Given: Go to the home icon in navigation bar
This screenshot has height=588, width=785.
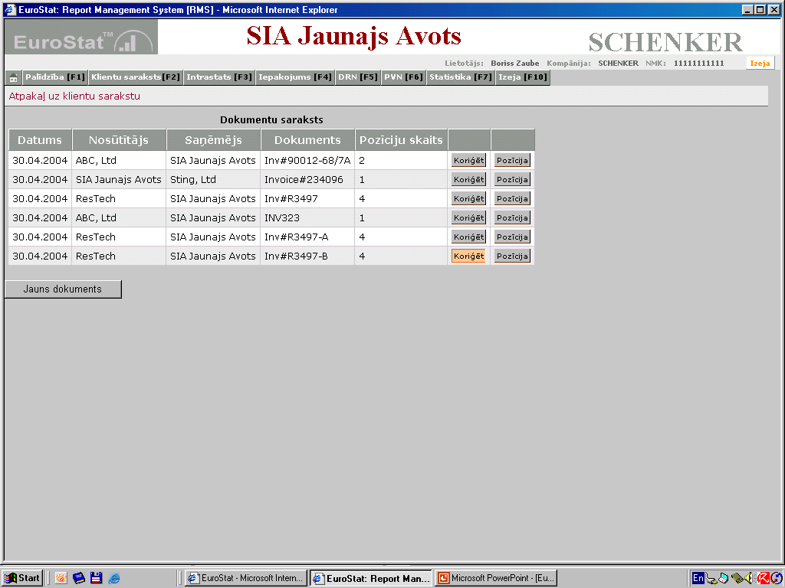Looking at the screenshot, I should click(14, 77).
